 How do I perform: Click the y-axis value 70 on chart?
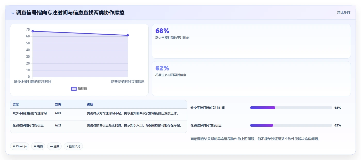point(28,30)
